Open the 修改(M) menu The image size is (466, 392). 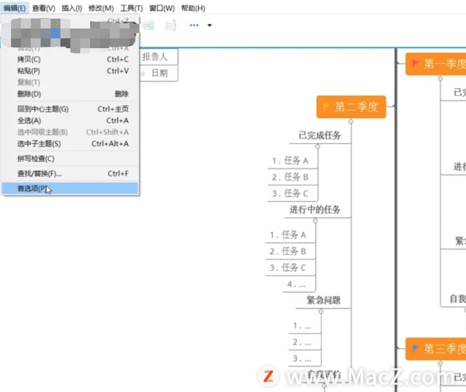(x=101, y=8)
